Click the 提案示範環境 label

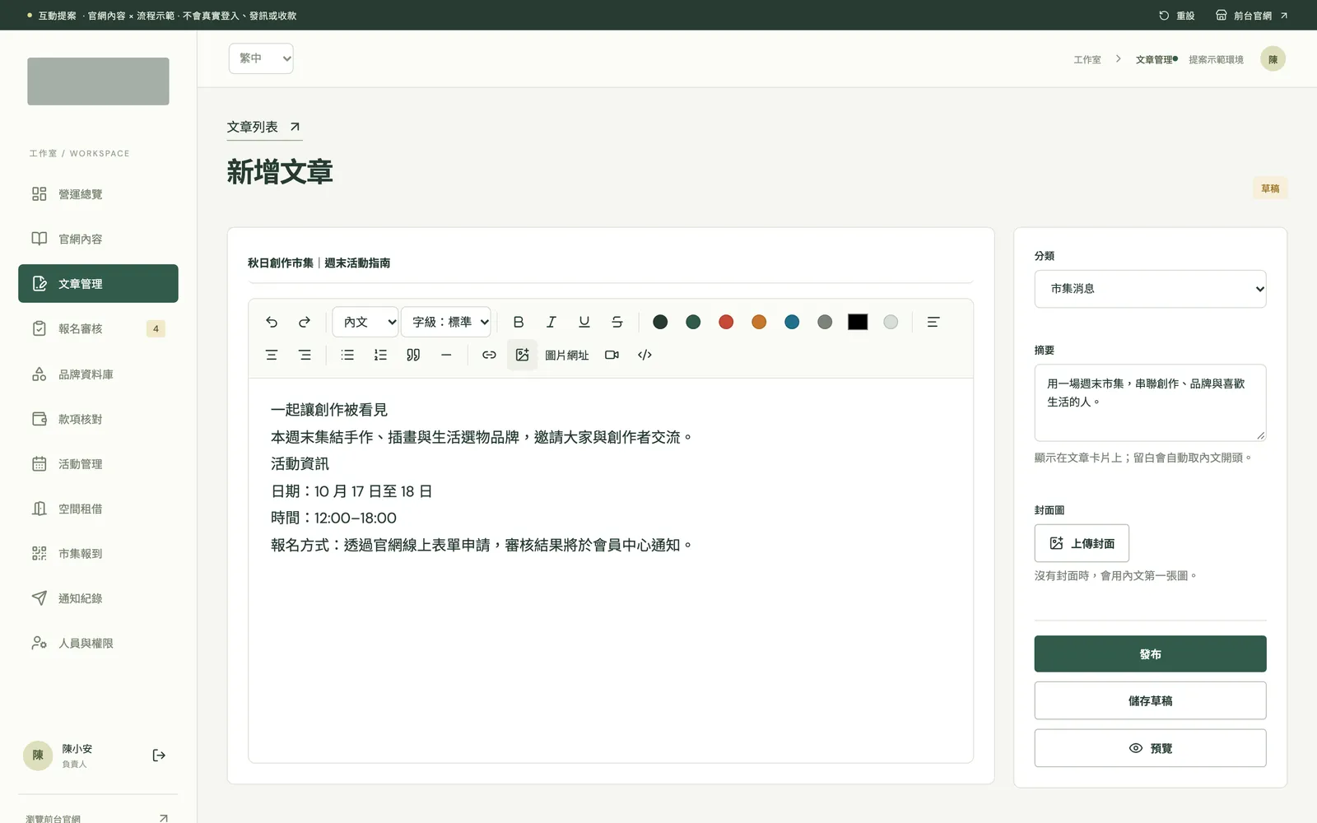coord(1216,59)
